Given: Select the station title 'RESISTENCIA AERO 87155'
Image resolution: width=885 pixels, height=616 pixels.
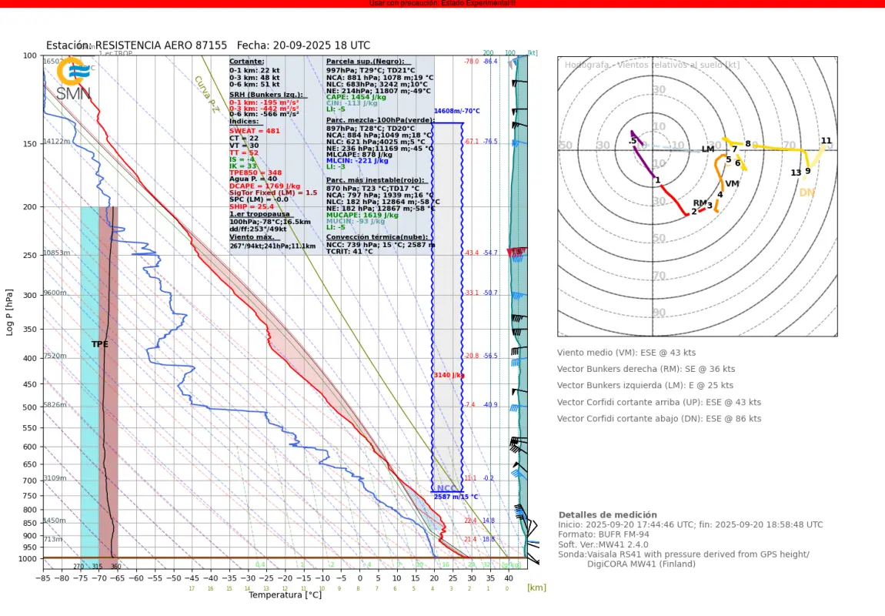Looking at the screenshot, I should tap(161, 45).
